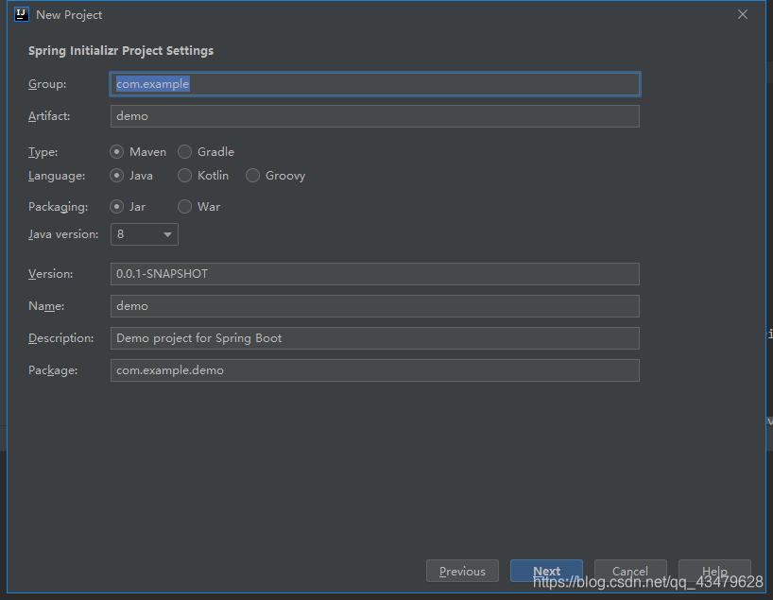Click the Group: label
Viewport: 773px width, 600px height.
(x=47, y=84)
